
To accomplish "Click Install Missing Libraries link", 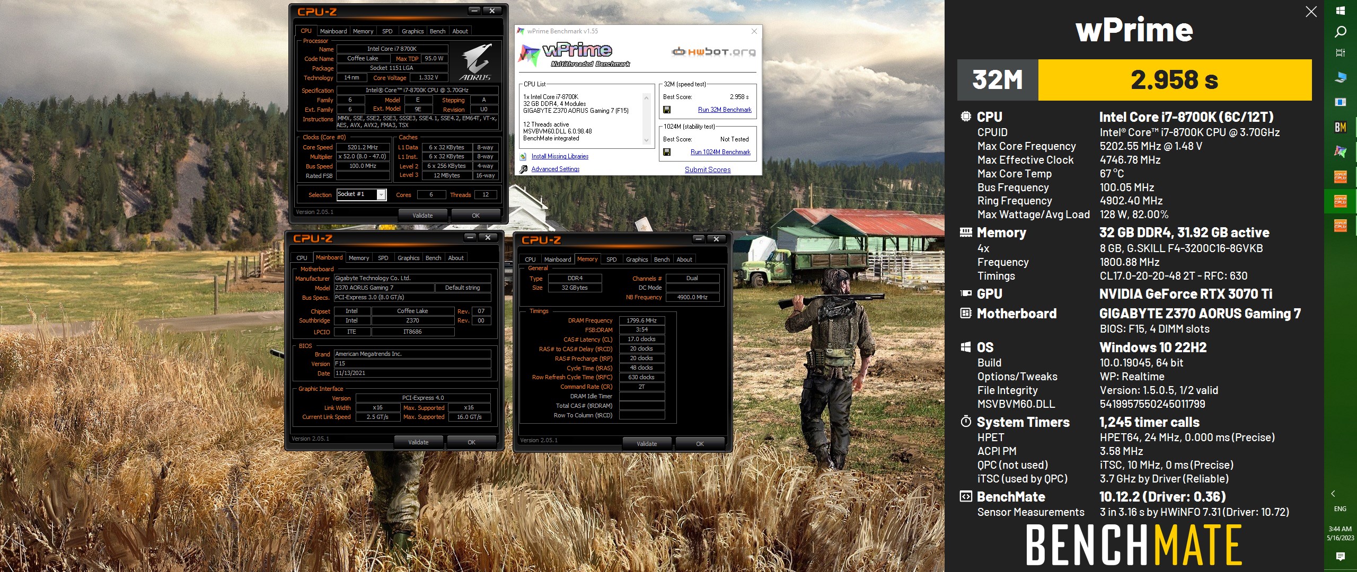I will tap(560, 156).
